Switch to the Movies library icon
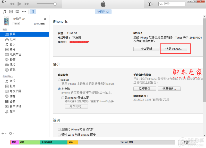 point(11,12)
